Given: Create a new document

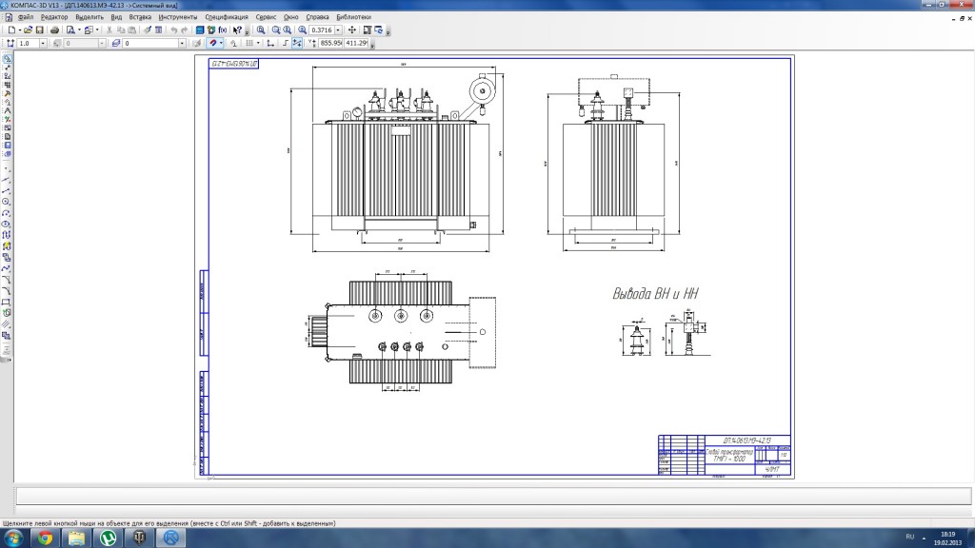Looking at the screenshot, I should [11, 29].
